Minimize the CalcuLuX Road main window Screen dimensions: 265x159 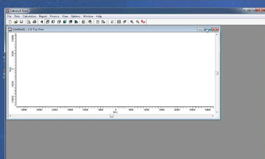click(246, 10)
